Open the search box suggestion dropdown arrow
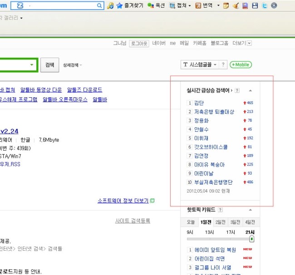This screenshot has height=275, width=295. click(x=31, y=65)
